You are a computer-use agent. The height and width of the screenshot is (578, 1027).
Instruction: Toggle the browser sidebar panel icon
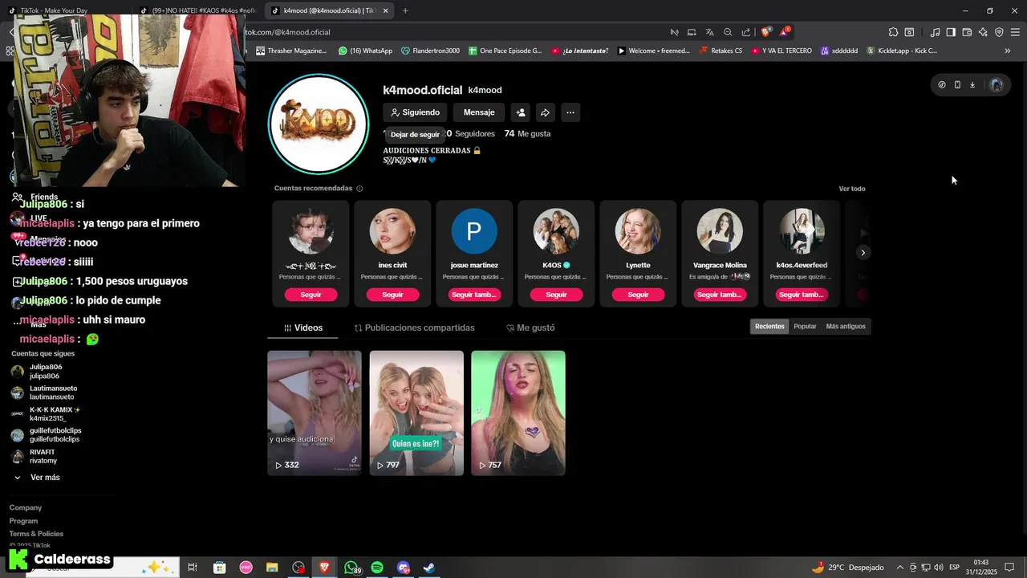pyautogui.click(x=951, y=32)
